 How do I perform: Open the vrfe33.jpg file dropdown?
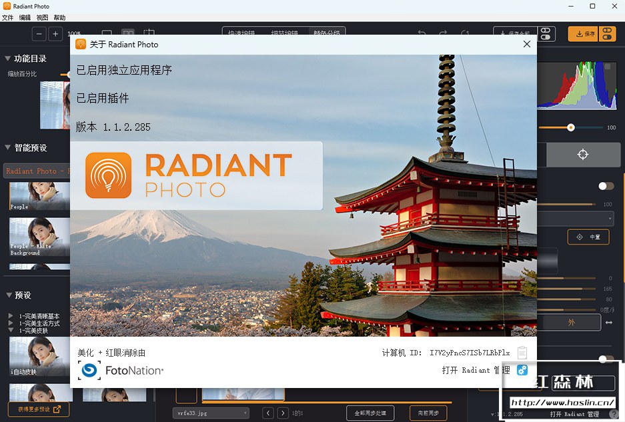211,413
